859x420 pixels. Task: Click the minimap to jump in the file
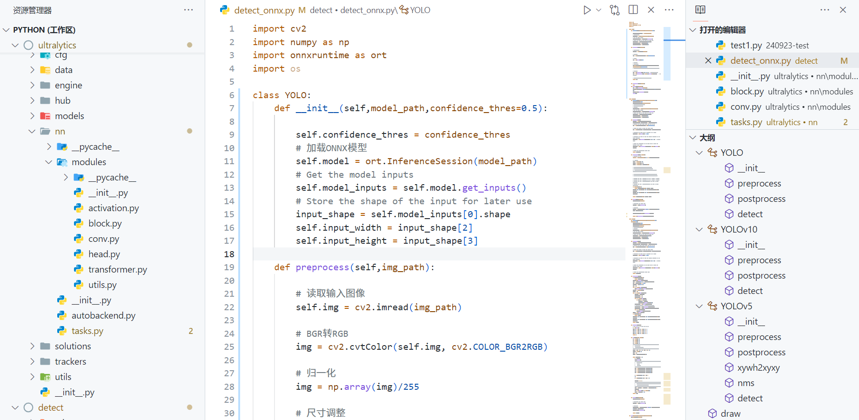click(645, 186)
